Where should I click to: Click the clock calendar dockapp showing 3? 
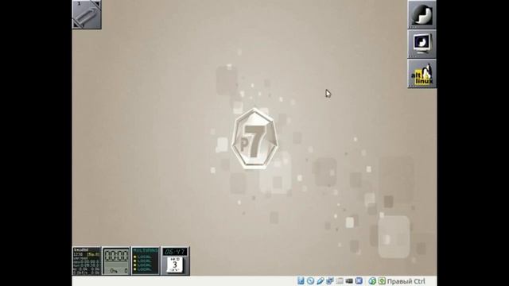click(175, 261)
